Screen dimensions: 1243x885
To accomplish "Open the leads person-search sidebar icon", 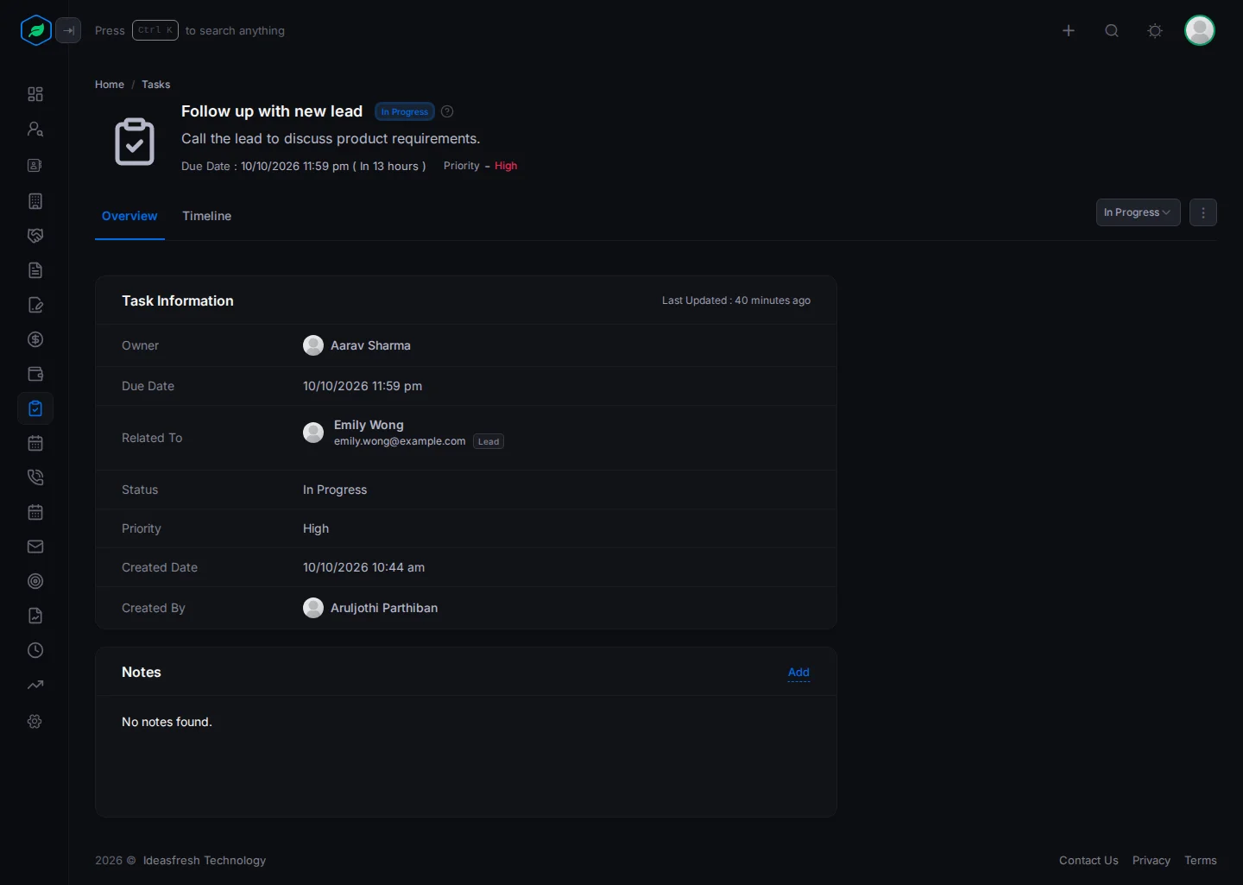I will [35, 129].
